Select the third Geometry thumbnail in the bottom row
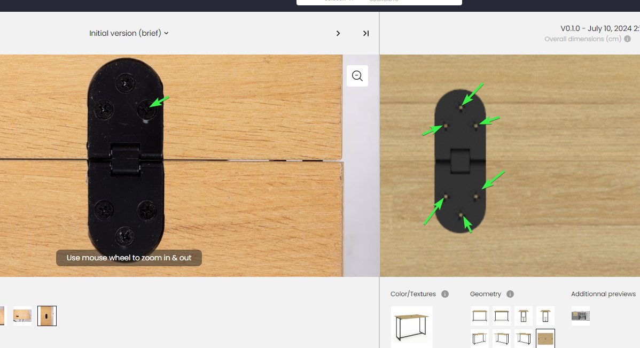The height and width of the screenshot is (348, 640). tap(524, 338)
